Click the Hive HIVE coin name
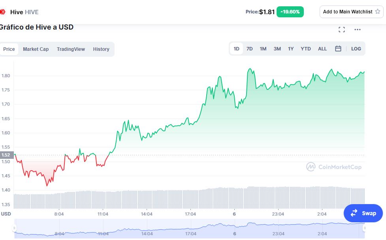 click(x=24, y=12)
